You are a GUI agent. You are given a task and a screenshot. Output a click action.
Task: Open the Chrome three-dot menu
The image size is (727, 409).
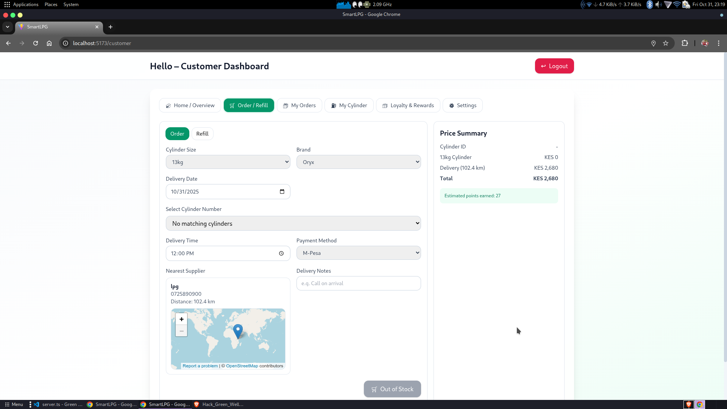718,43
